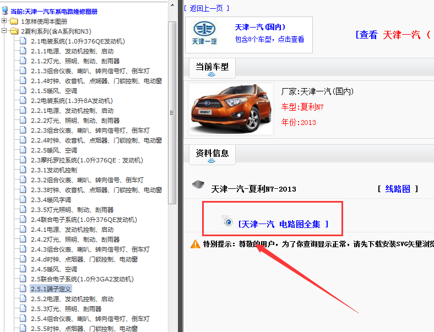
Task: Click the text 车型:夏利N7
Action: point(302,107)
